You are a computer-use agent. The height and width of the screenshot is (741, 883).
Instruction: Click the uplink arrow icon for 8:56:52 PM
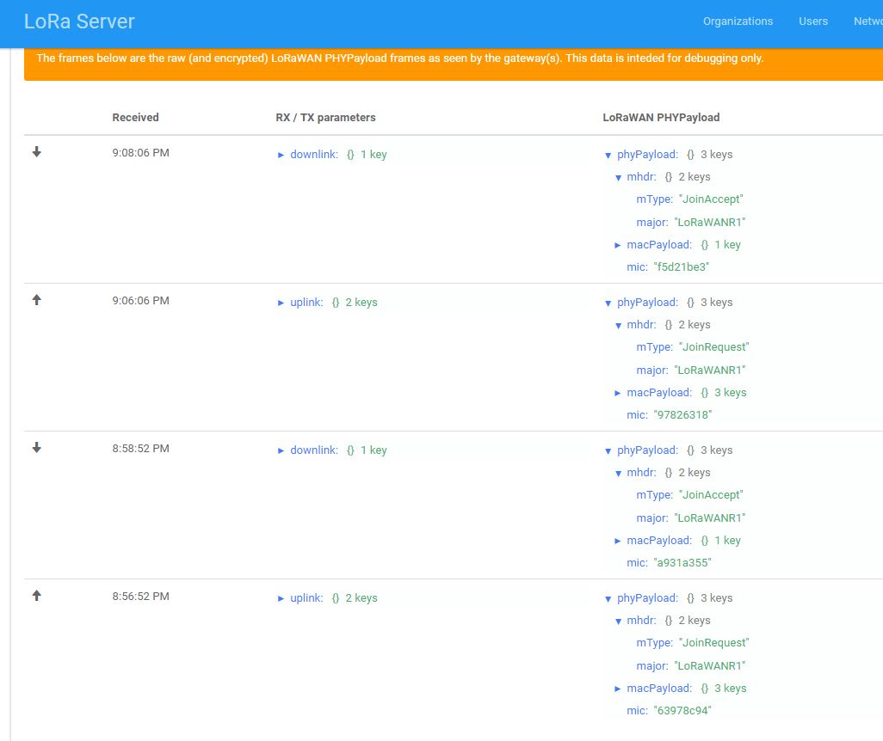tap(37, 595)
